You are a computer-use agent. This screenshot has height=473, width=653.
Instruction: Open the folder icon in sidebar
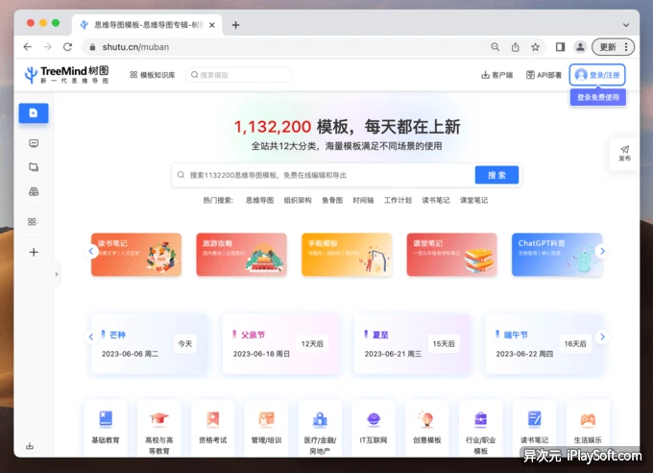click(34, 167)
